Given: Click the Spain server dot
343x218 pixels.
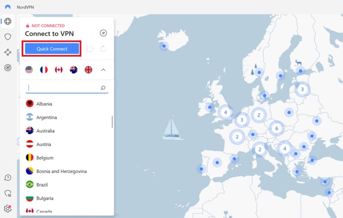Looking at the screenshot, I should tap(217, 162).
